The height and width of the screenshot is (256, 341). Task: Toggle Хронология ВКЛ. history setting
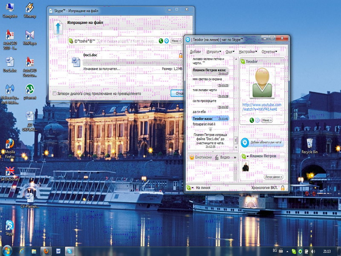click(264, 188)
